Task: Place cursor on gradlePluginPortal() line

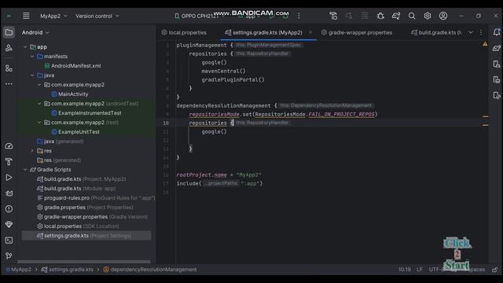Action: pos(233,80)
